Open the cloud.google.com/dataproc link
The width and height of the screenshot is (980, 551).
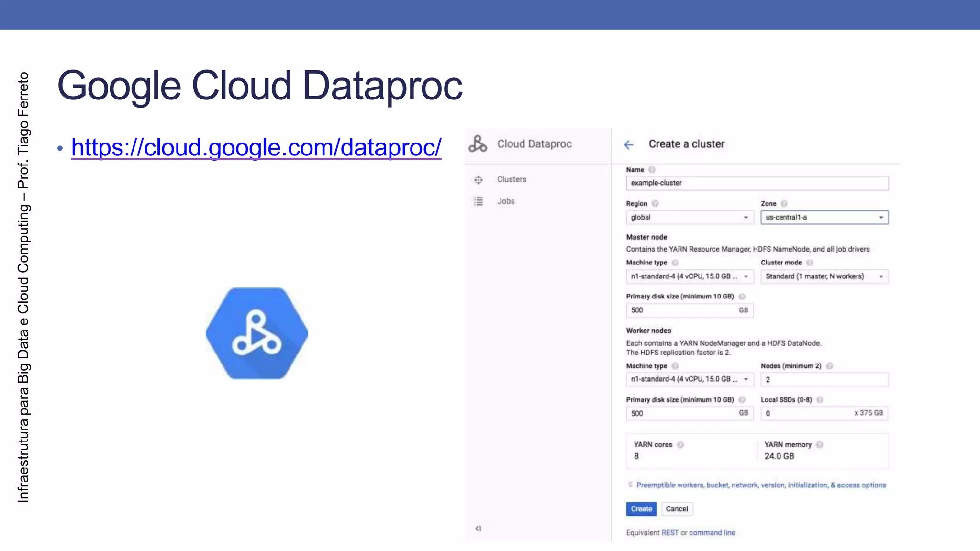[x=256, y=147]
